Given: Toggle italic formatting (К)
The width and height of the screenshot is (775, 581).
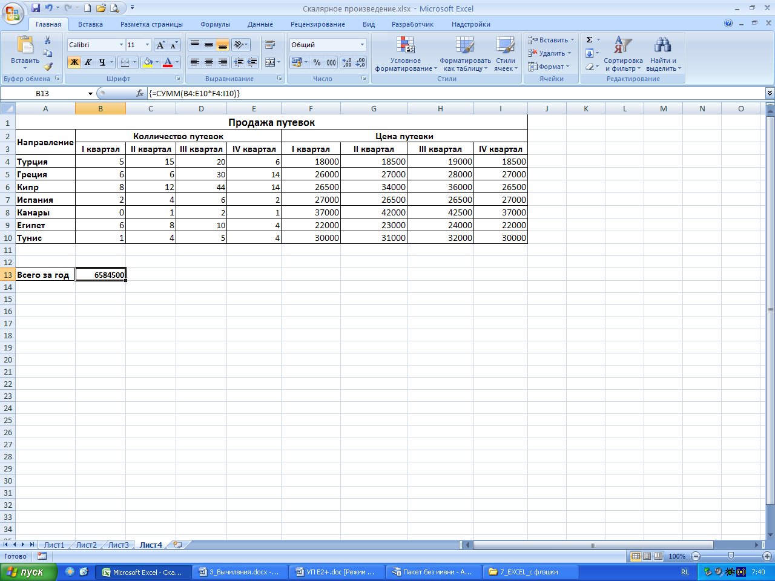Looking at the screenshot, I should [x=88, y=62].
